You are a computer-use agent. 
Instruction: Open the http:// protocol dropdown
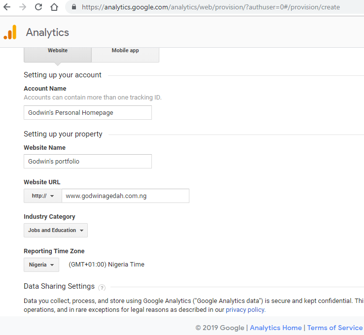pyautogui.click(x=43, y=196)
